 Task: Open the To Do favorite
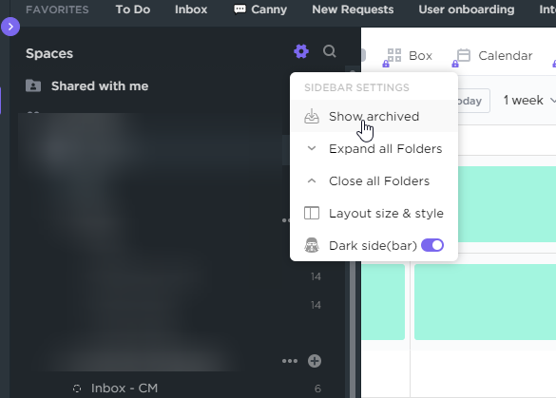pyautogui.click(x=133, y=9)
